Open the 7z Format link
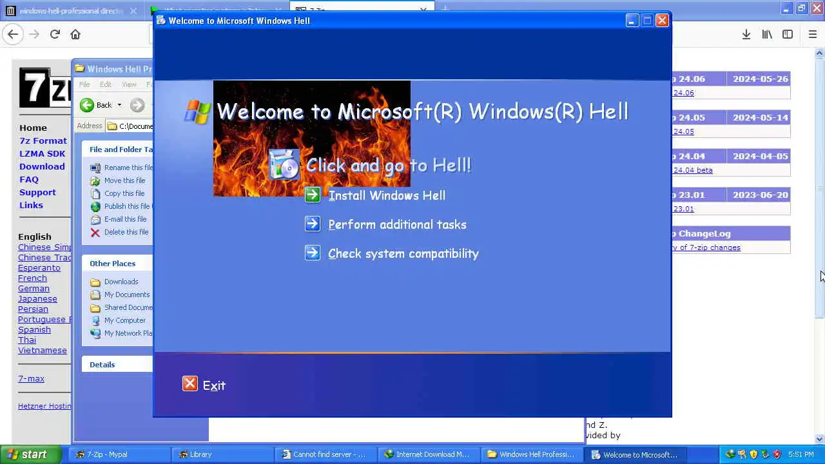The image size is (825, 464). (x=43, y=140)
